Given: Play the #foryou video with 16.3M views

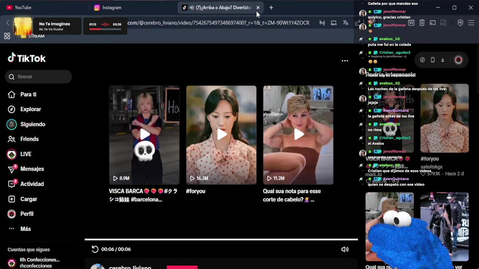Looking at the screenshot, I should 222,135.
